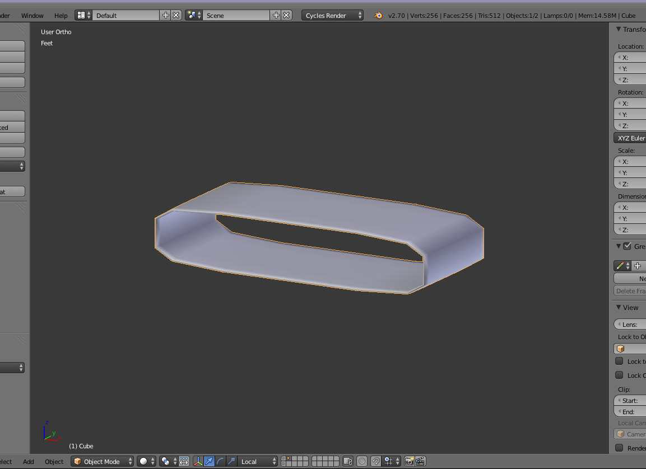Viewport: 646px width, 469px height.
Task: Open the Select menu in 3D view header
Action: 6,462
